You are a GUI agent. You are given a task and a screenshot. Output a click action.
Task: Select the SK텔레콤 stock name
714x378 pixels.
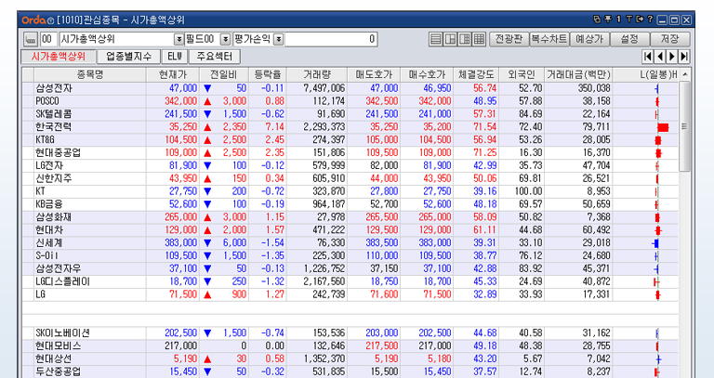tap(54, 113)
